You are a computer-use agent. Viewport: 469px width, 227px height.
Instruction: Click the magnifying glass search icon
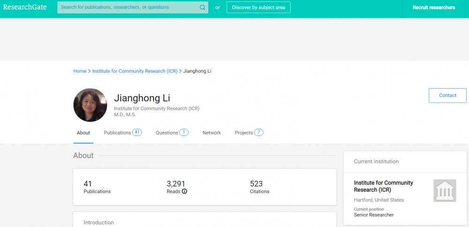[202, 8]
